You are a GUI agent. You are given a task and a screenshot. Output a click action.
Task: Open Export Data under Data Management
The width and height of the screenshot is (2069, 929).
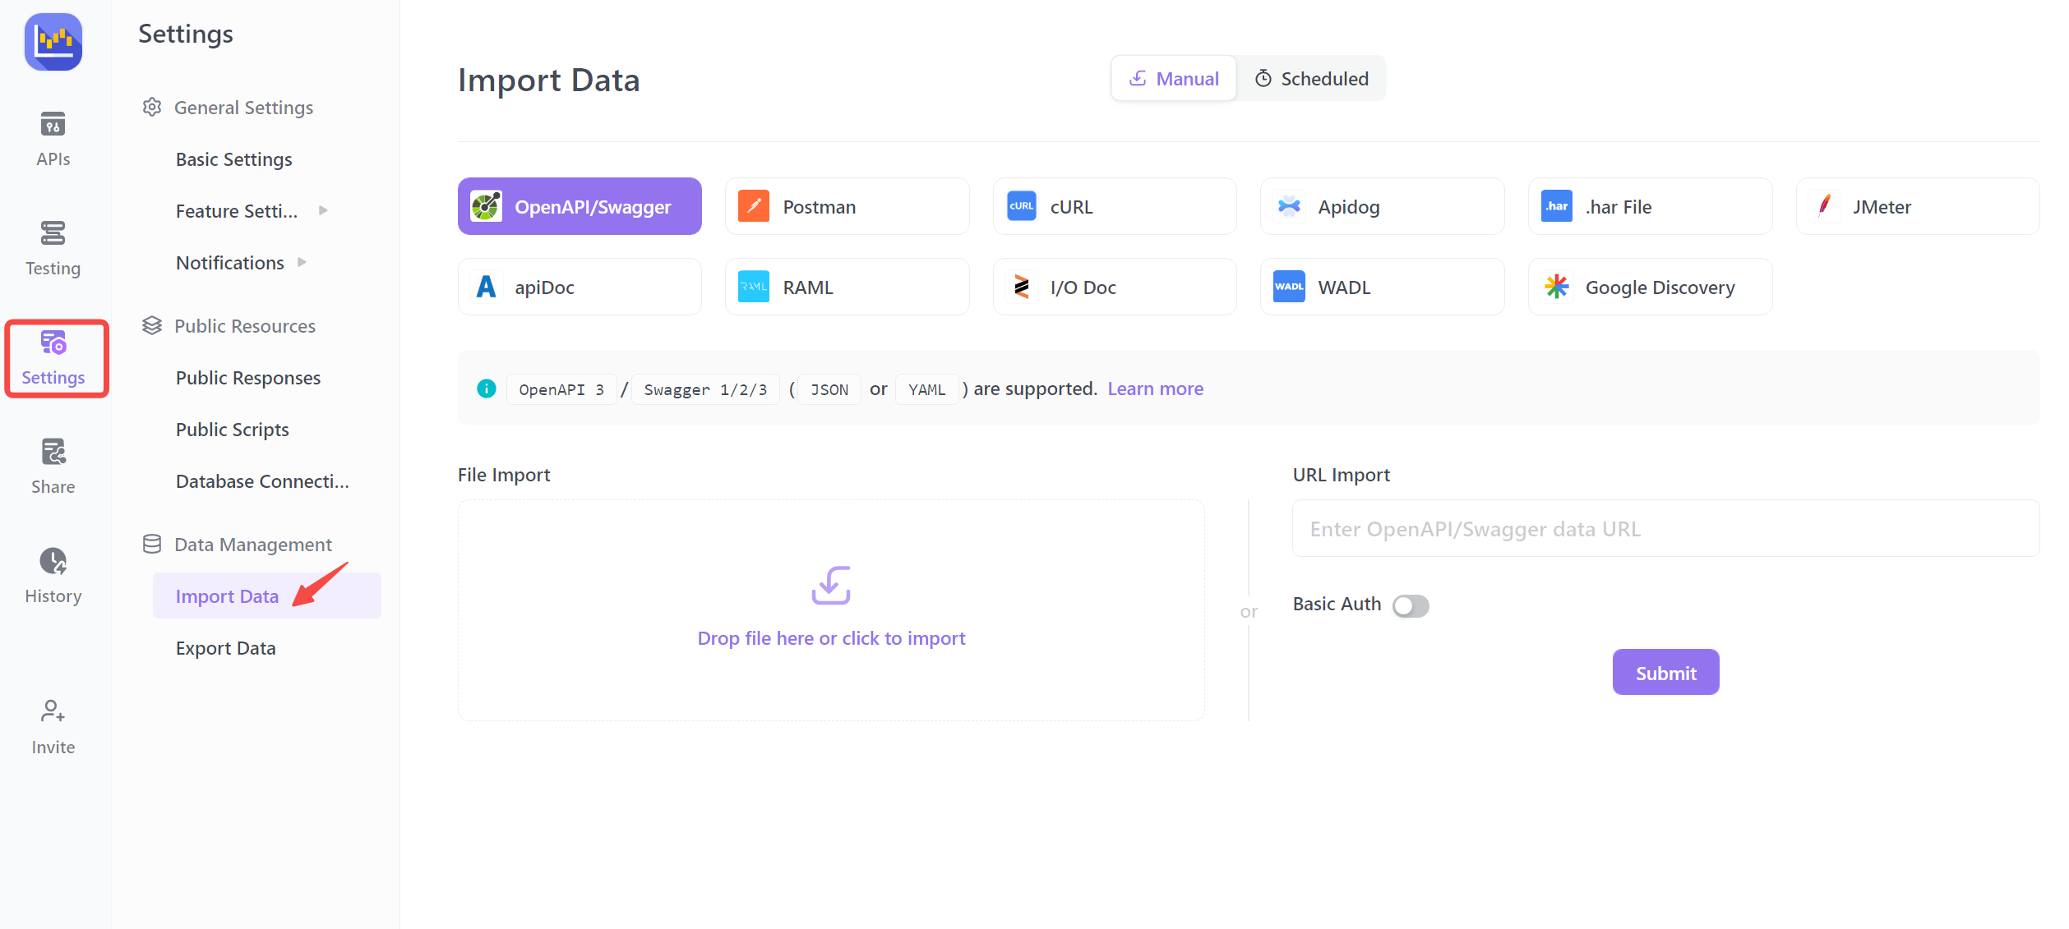pyautogui.click(x=225, y=647)
